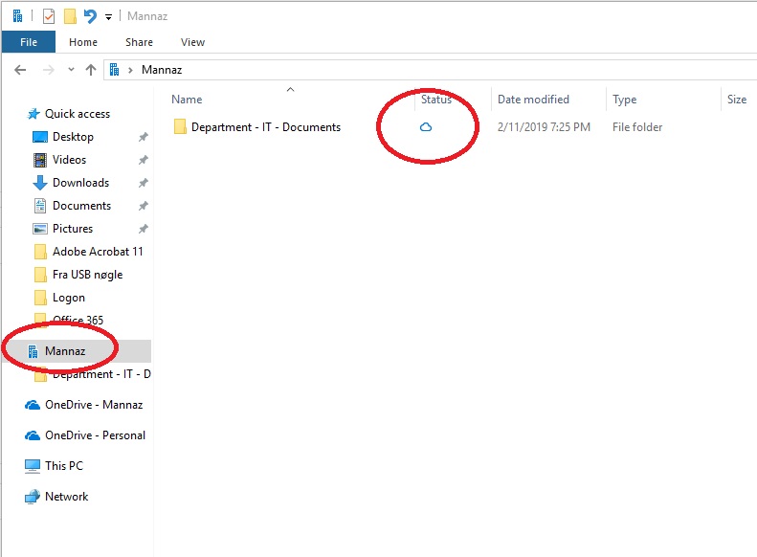Click the This PC computer icon
This screenshot has height=557, width=757.
pyautogui.click(x=33, y=466)
